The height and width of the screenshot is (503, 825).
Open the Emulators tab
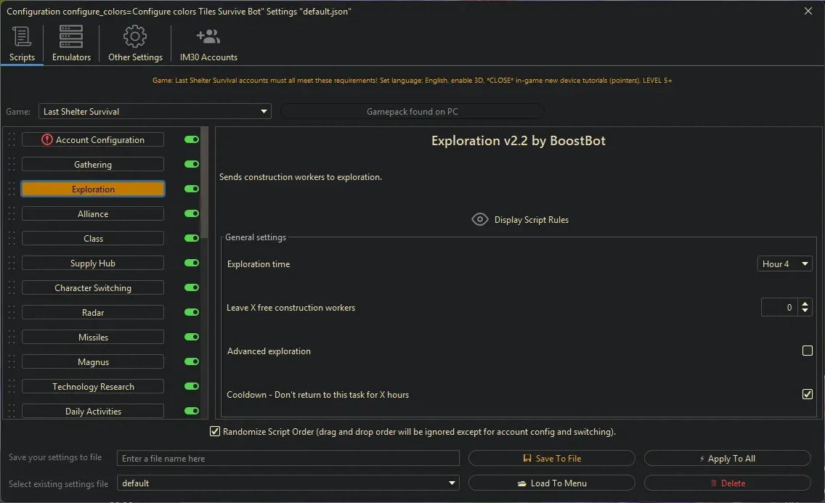pos(71,44)
